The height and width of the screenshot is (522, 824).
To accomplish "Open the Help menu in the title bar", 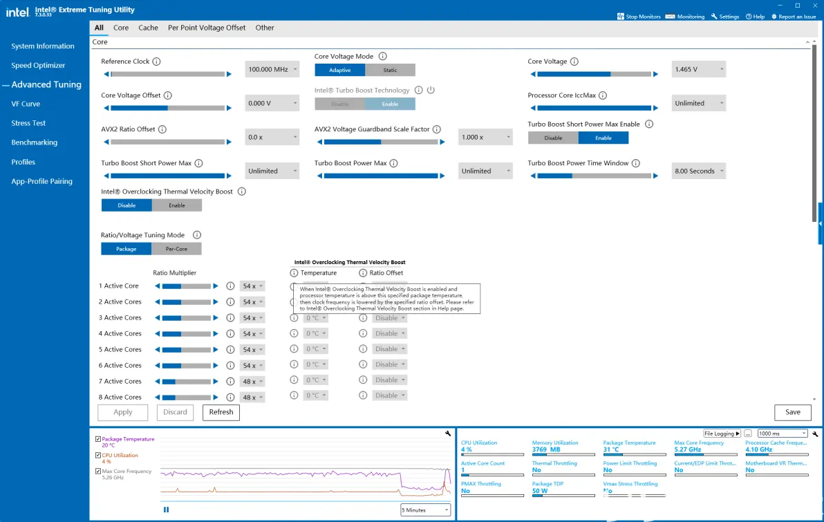I will [x=755, y=17].
